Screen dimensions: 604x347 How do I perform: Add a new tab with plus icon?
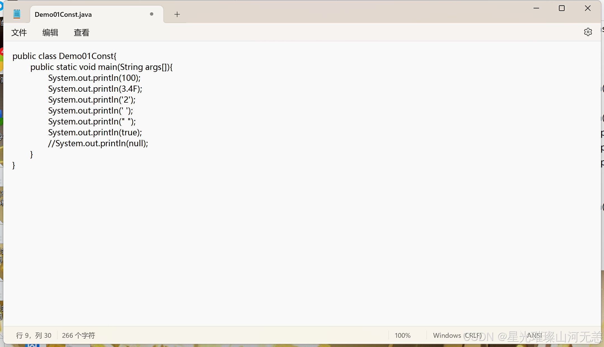pyautogui.click(x=177, y=14)
